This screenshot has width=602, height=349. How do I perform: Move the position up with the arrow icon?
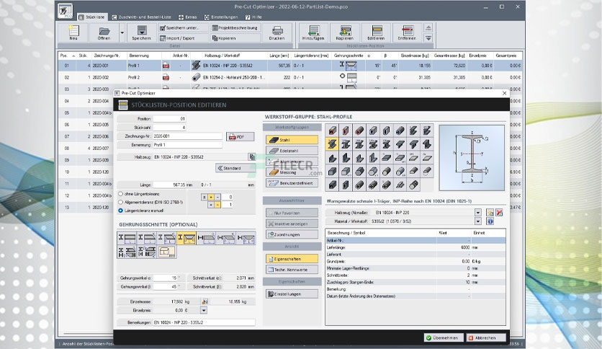(x=428, y=27)
